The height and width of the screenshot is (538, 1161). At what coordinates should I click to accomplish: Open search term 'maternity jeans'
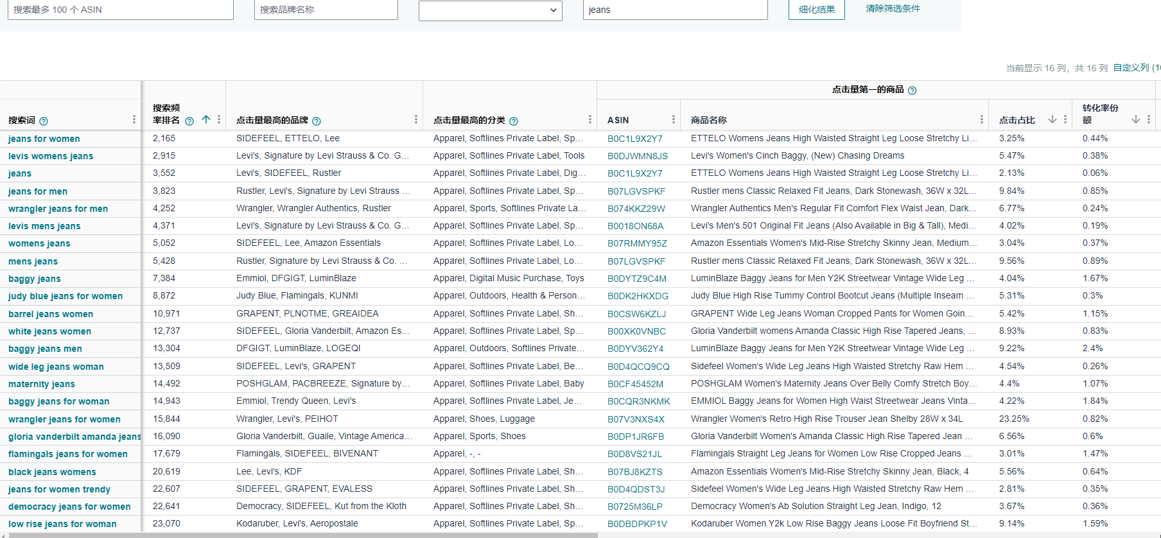pos(42,384)
